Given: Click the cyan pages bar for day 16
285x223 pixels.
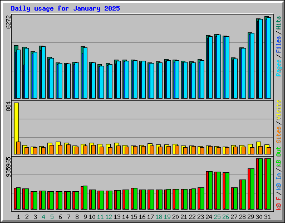Looking at the screenshot, I should pyautogui.click(x=144, y=80).
